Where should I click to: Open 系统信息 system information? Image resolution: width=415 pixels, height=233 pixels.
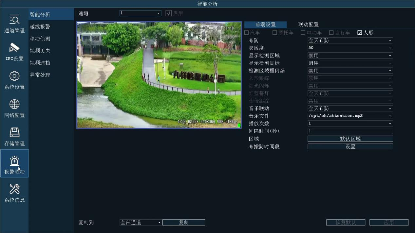coord(14,193)
